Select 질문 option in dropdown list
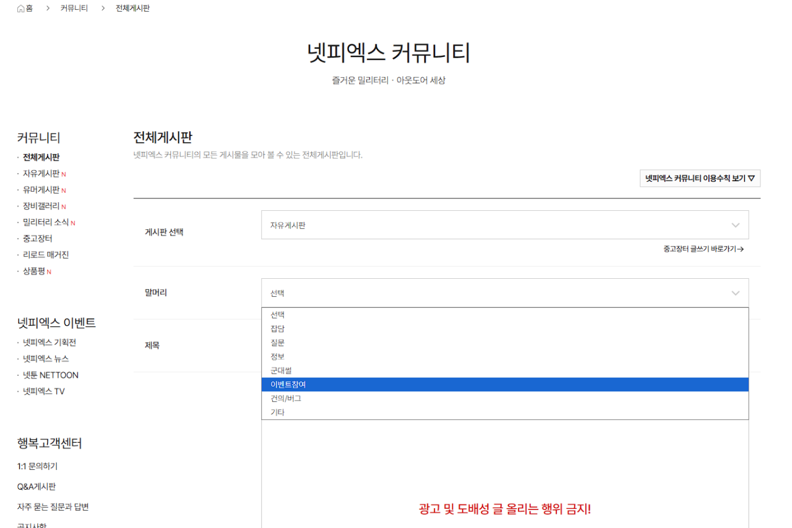This screenshot has height=528, width=792. (x=278, y=343)
